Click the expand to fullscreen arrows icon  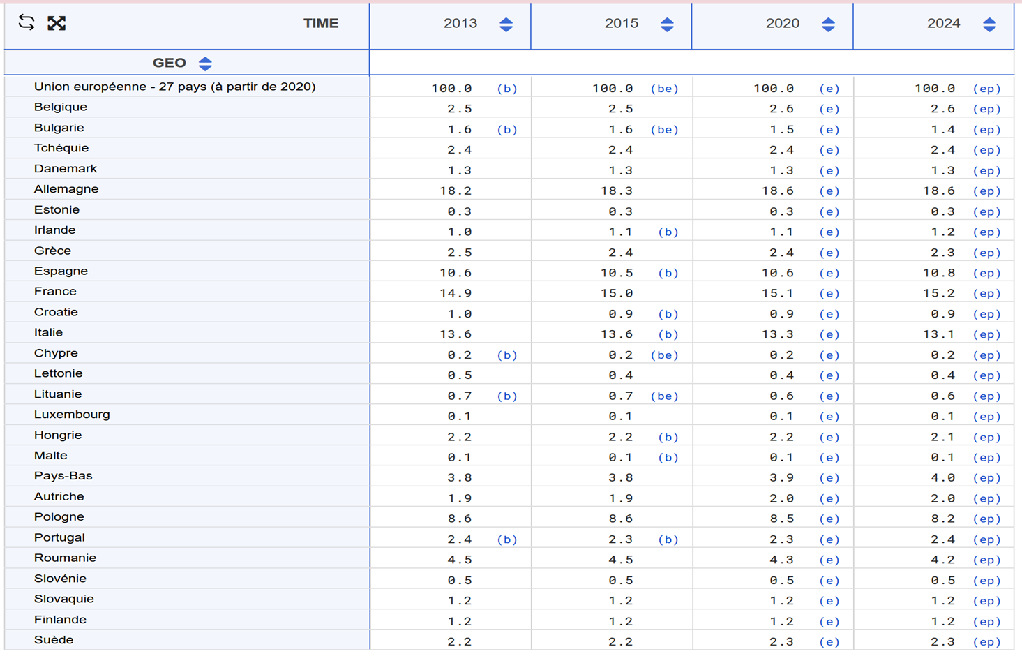point(57,23)
